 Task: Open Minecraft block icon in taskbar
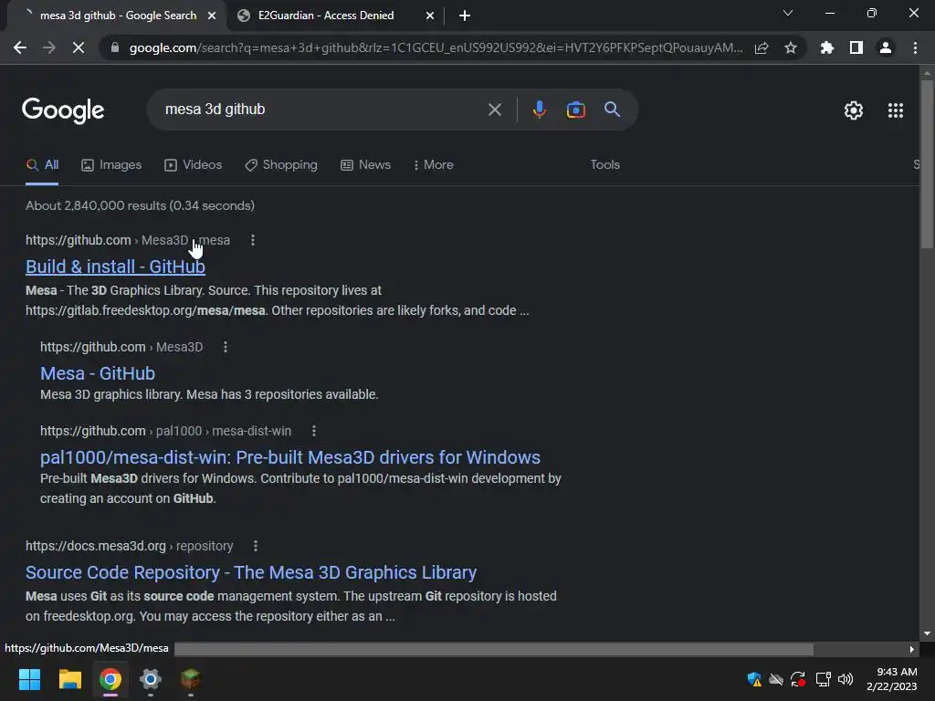click(190, 679)
